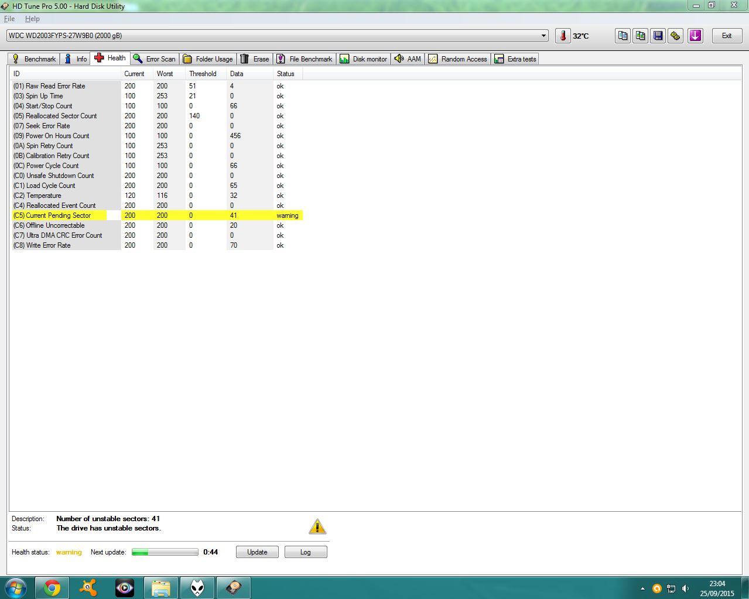Viewport: 749px width, 599px height.
Task: Click the thermometer temperature icon
Action: 563,36
